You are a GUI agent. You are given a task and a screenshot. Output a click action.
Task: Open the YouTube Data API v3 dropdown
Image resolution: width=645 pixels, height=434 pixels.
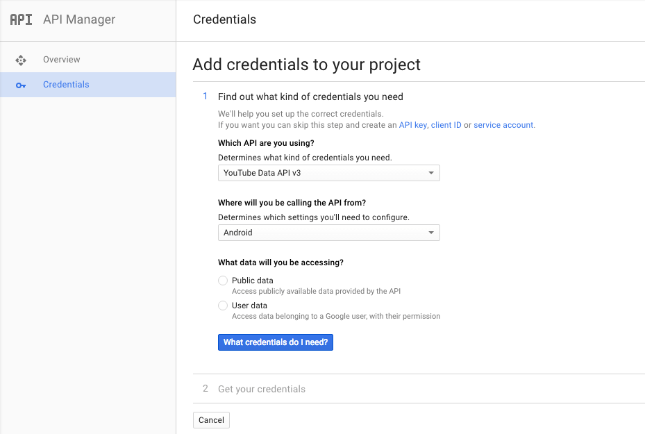328,173
